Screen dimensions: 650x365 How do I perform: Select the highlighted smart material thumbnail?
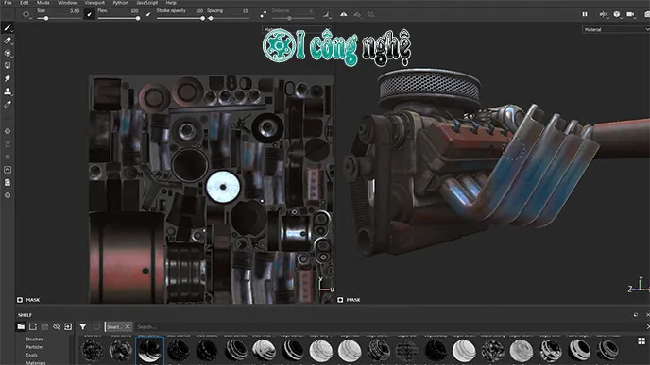[x=149, y=350]
